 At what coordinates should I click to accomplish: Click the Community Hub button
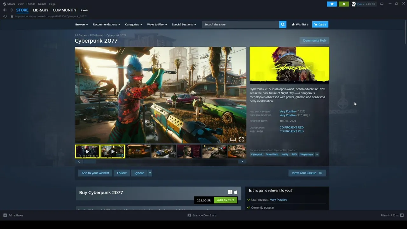(314, 40)
